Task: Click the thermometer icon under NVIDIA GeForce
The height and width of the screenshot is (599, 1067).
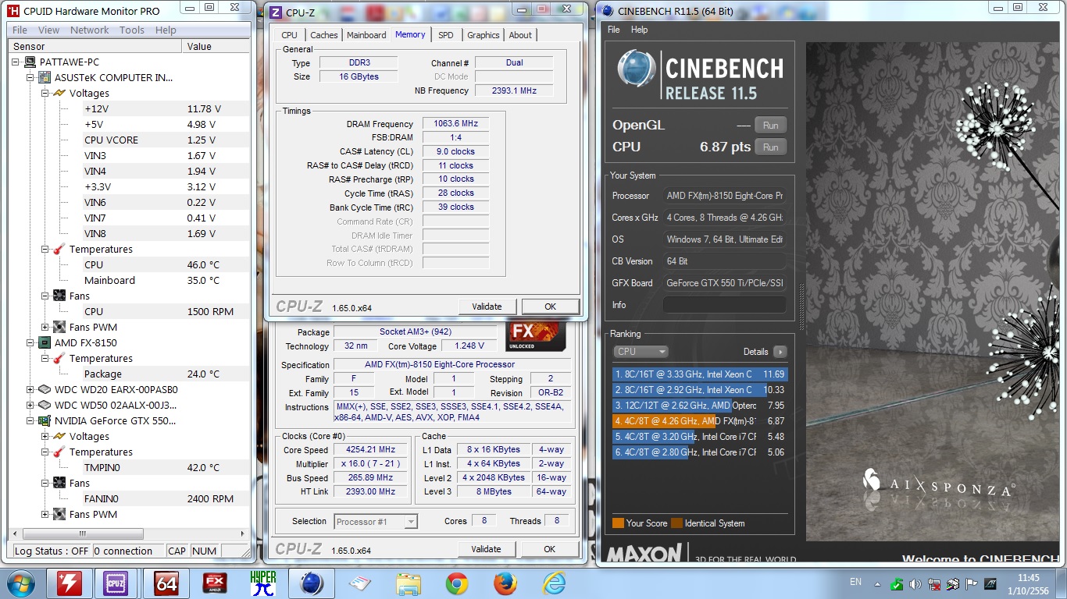Action: (59, 452)
